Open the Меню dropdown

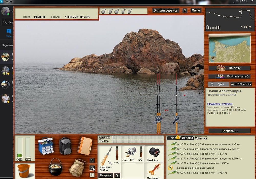click(196, 11)
